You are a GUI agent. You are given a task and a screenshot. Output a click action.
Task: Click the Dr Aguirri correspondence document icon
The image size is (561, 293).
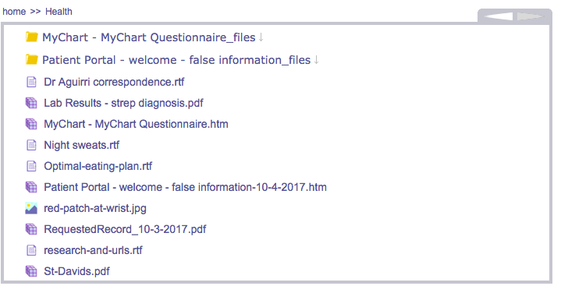(x=31, y=82)
